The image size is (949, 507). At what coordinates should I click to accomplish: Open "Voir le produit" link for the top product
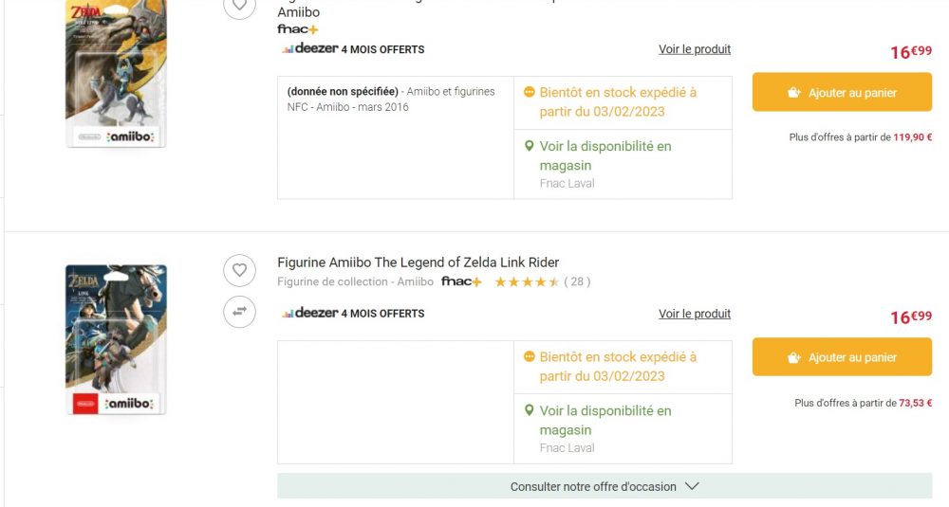coord(695,49)
